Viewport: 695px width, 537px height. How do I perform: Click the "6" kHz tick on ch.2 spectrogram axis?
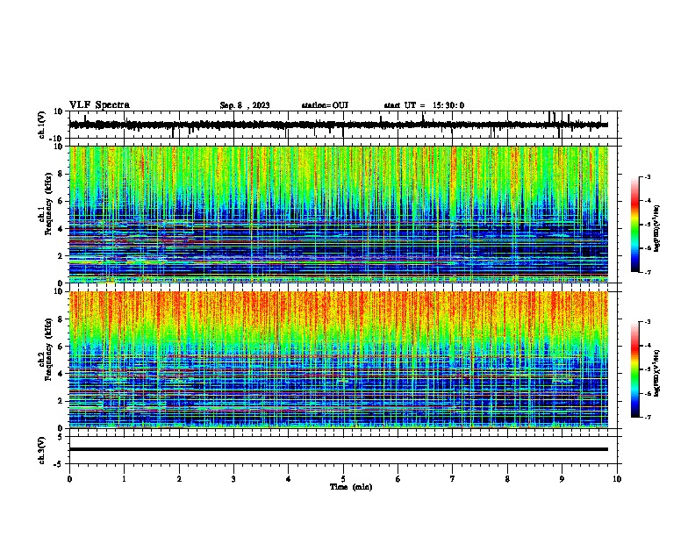pos(61,347)
